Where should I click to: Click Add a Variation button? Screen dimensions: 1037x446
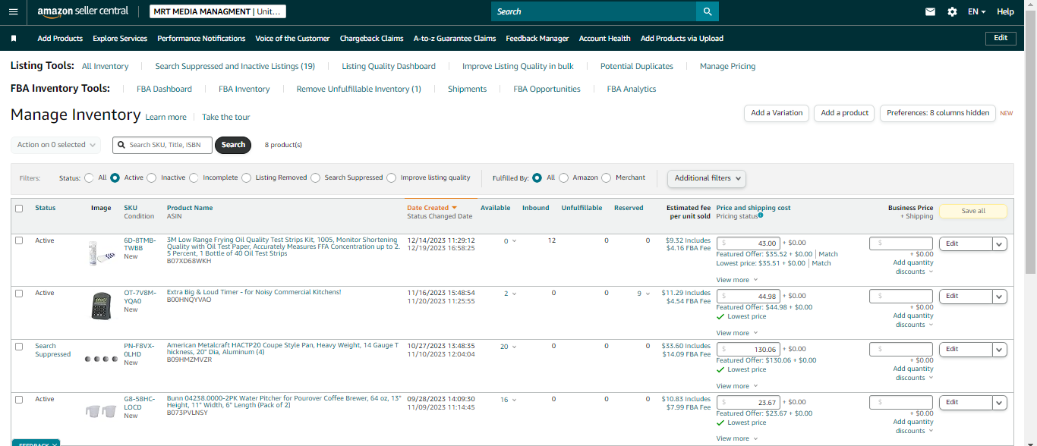[777, 113]
